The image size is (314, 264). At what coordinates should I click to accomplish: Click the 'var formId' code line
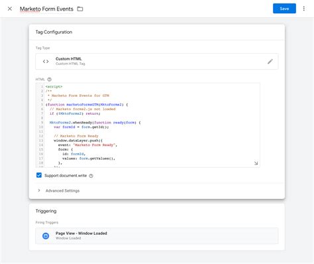(81, 127)
